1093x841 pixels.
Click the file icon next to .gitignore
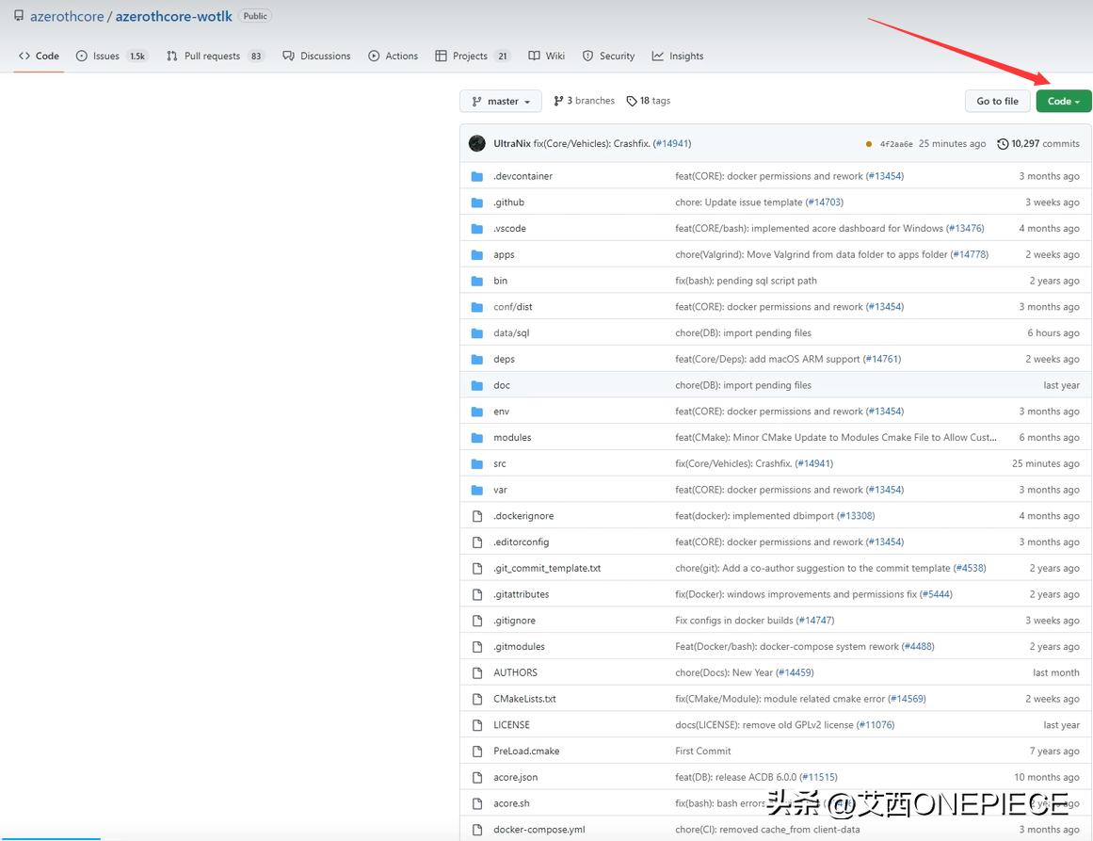tap(478, 621)
